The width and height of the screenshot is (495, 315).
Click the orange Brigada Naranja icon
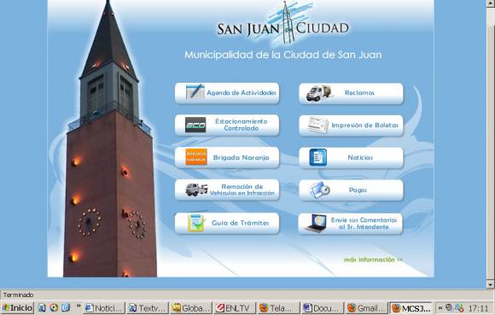tap(196, 157)
